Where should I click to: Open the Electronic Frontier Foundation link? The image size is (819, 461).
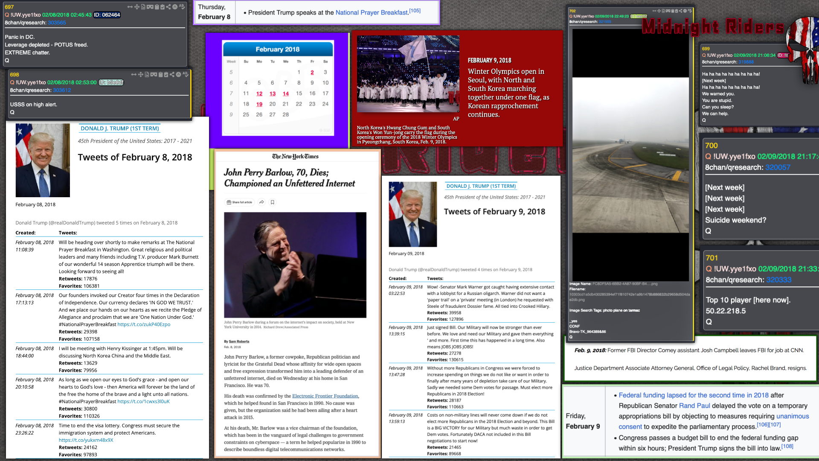point(325,396)
